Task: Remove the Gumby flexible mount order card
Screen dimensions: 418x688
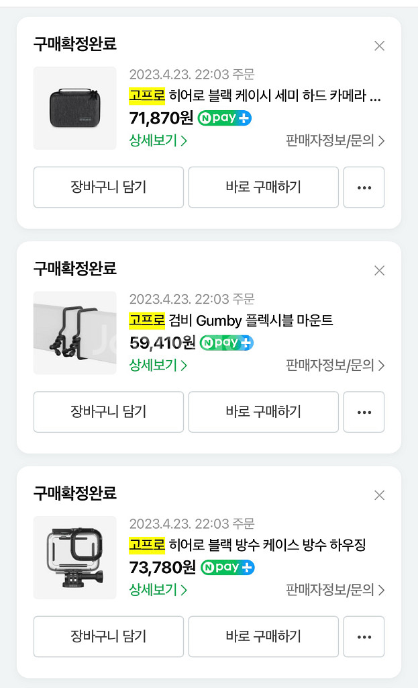Action: coord(380,270)
